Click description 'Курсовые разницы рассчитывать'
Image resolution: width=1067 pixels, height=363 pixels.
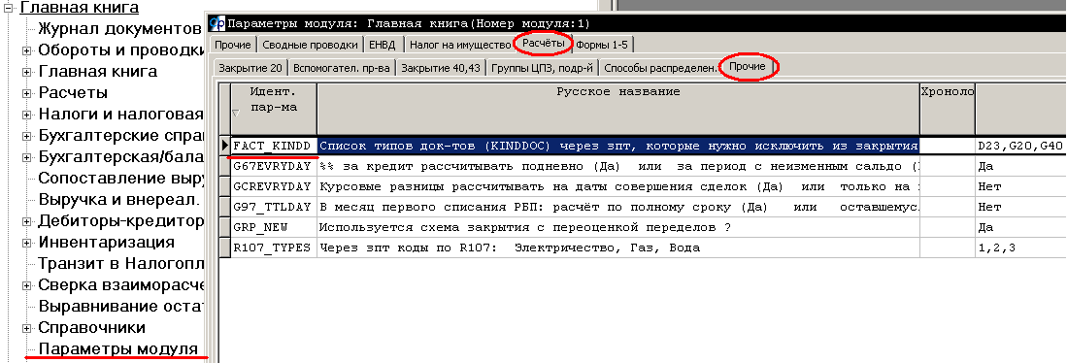pos(617,186)
